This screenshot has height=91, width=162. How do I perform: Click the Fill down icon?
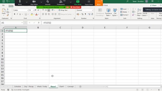coord(133,12)
